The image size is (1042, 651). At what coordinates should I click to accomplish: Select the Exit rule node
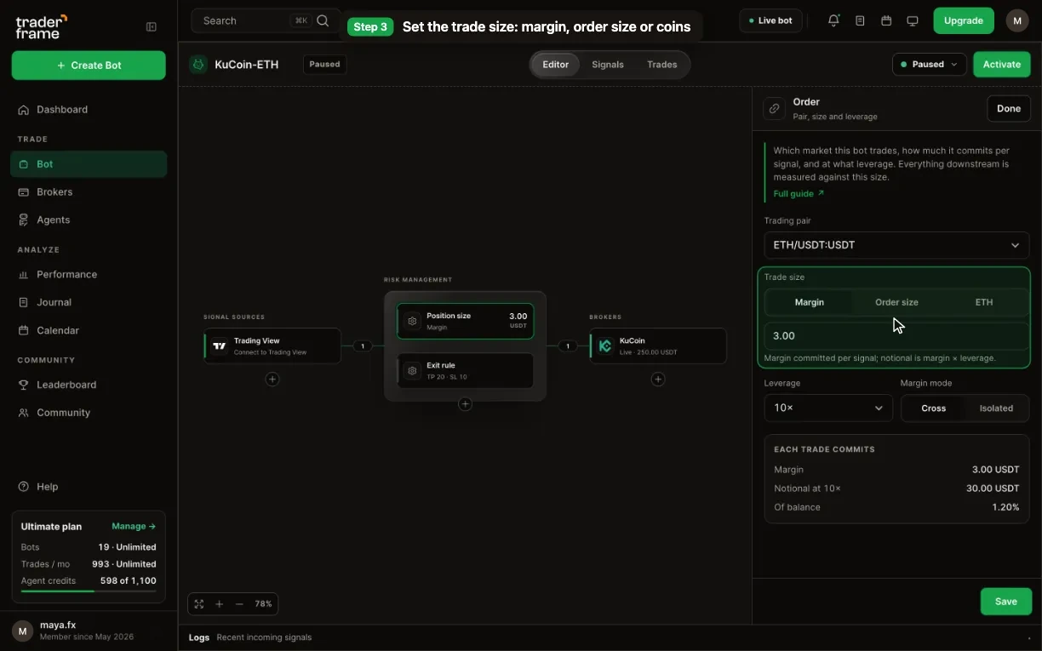pyautogui.click(x=465, y=371)
